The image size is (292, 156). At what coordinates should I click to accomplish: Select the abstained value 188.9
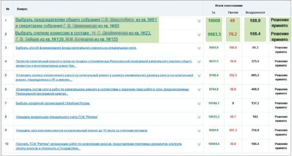[255, 20]
